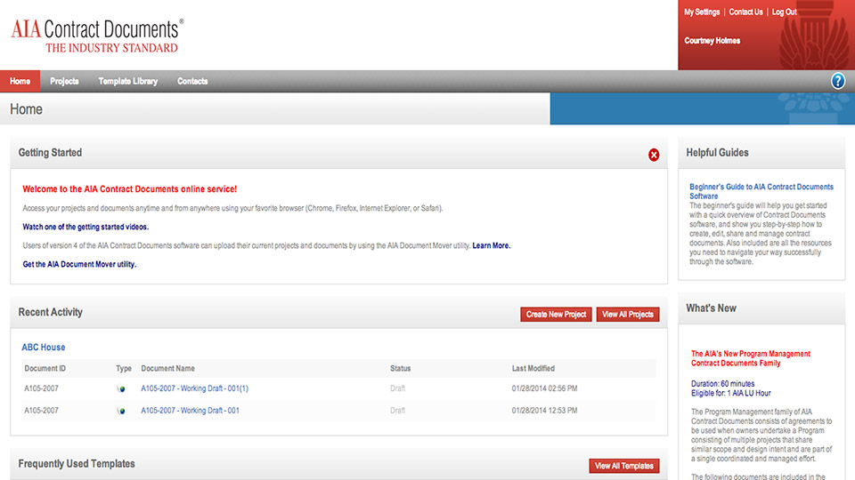855x480 pixels.
Task: Open Beginner's Guide to AIA Contract Documents Software
Action: [761, 191]
